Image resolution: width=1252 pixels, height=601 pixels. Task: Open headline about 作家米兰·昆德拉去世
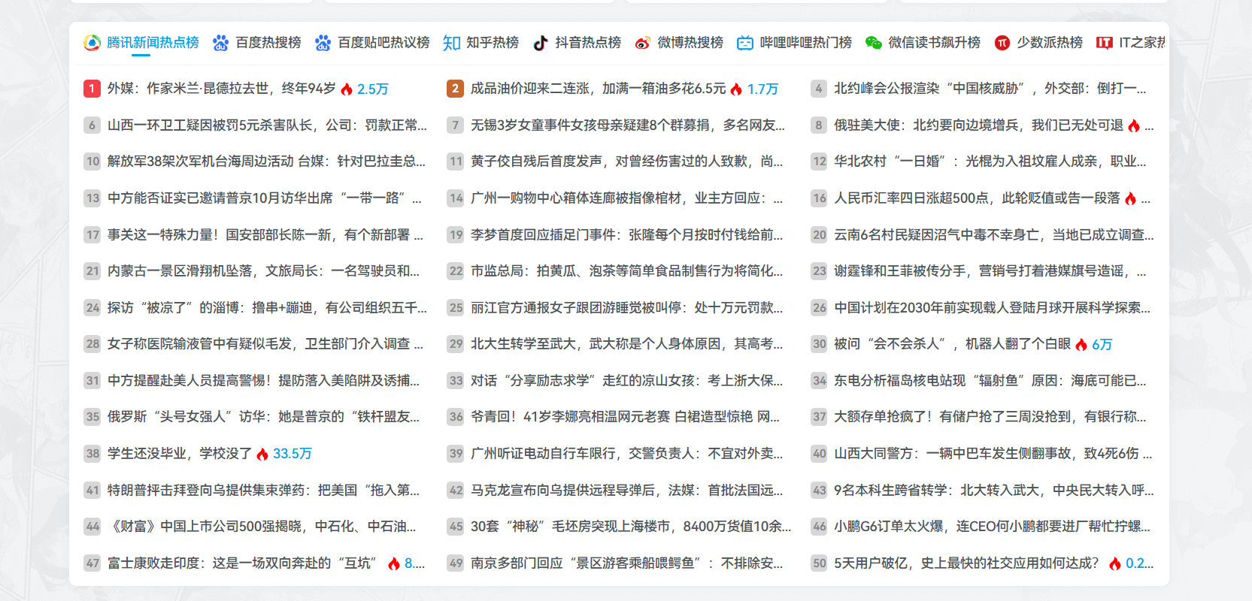221,89
